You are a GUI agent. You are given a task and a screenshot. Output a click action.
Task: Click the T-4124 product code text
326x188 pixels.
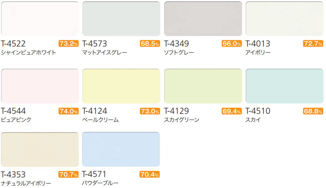tap(95, 111)
